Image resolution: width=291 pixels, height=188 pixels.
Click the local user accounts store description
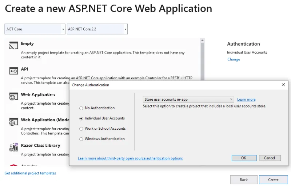(204, 106)
